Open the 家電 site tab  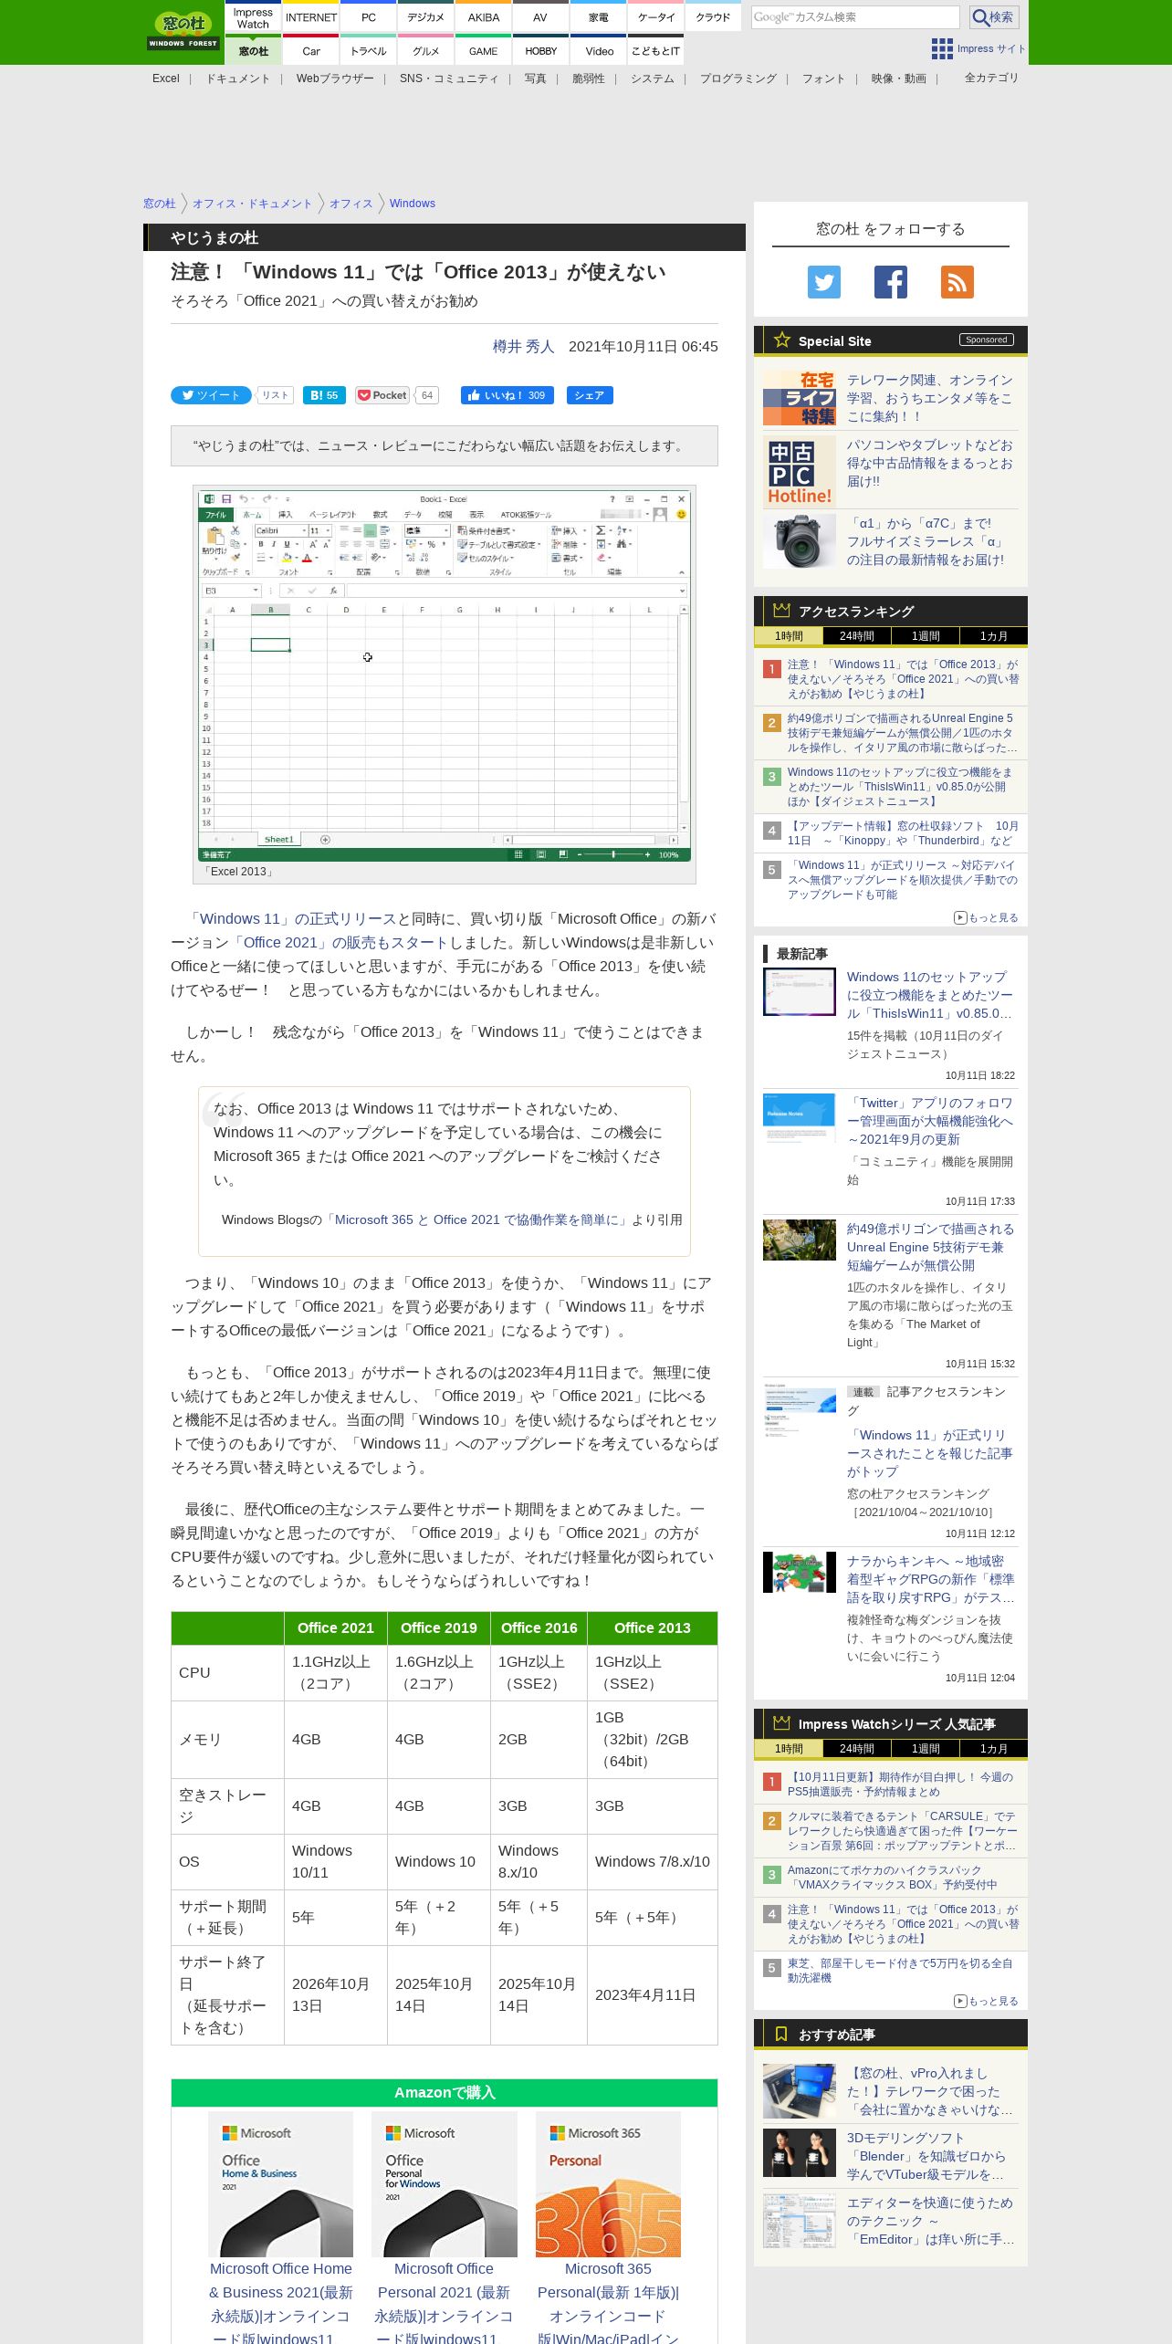click(599, 17)
